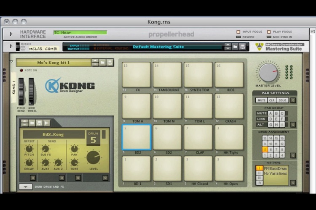Click the Q button under the Offset section
The image size is (316, 210).
click(33, 178)
